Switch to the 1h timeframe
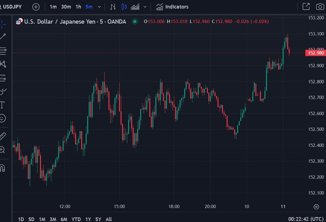The image size is (326, 222). point(78,6)
